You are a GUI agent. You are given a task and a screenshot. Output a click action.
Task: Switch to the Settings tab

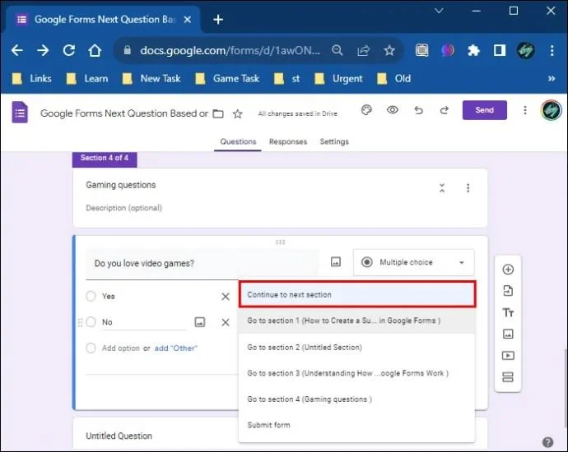[x=334, y=141]
